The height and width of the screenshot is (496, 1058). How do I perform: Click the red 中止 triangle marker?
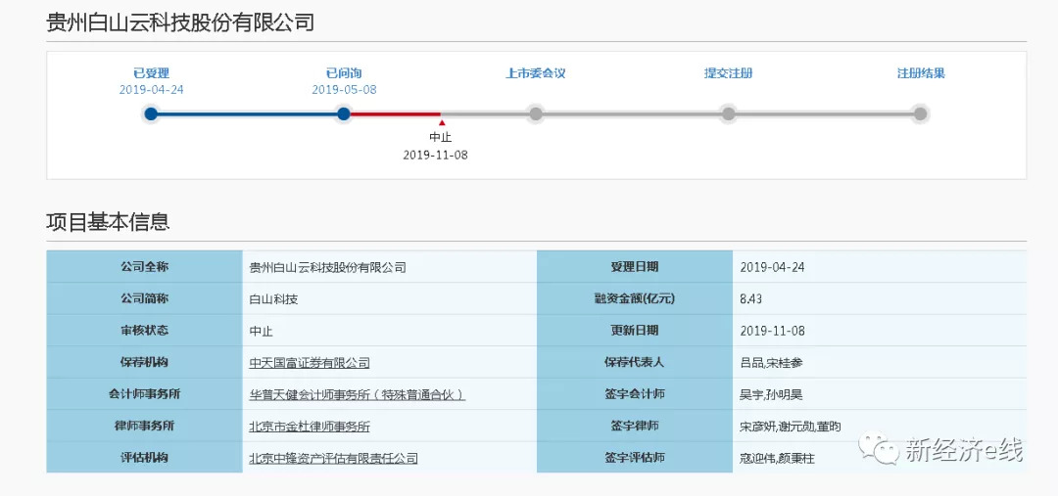(441, 122)
